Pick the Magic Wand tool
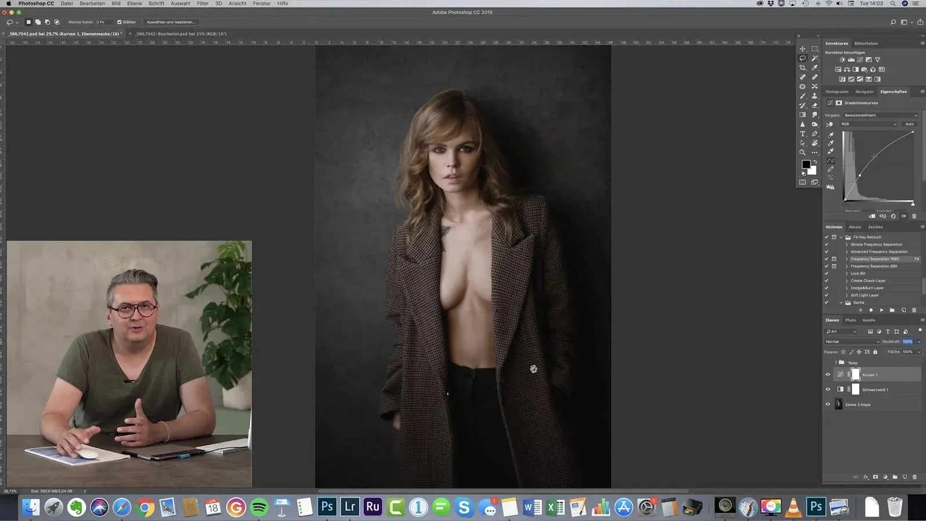Image resolution: width=926 pixels, height=521 pixels. 815,58
